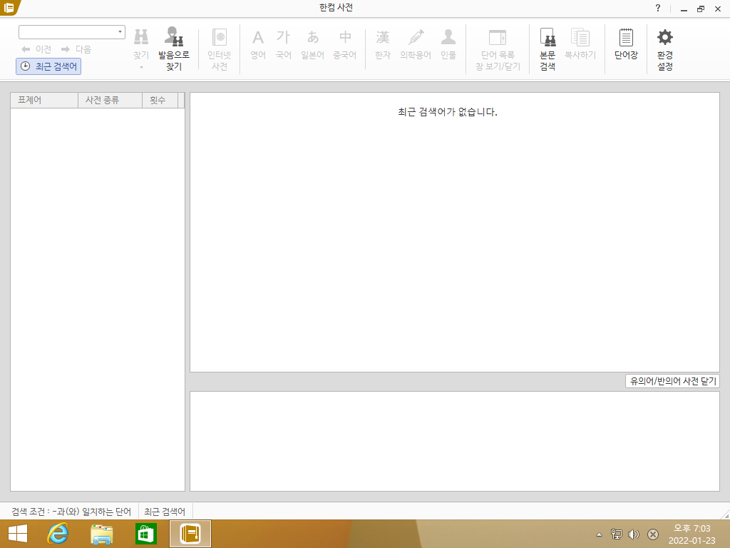Select the 중국어 Chinese dictionary

[x=344, y=44]
